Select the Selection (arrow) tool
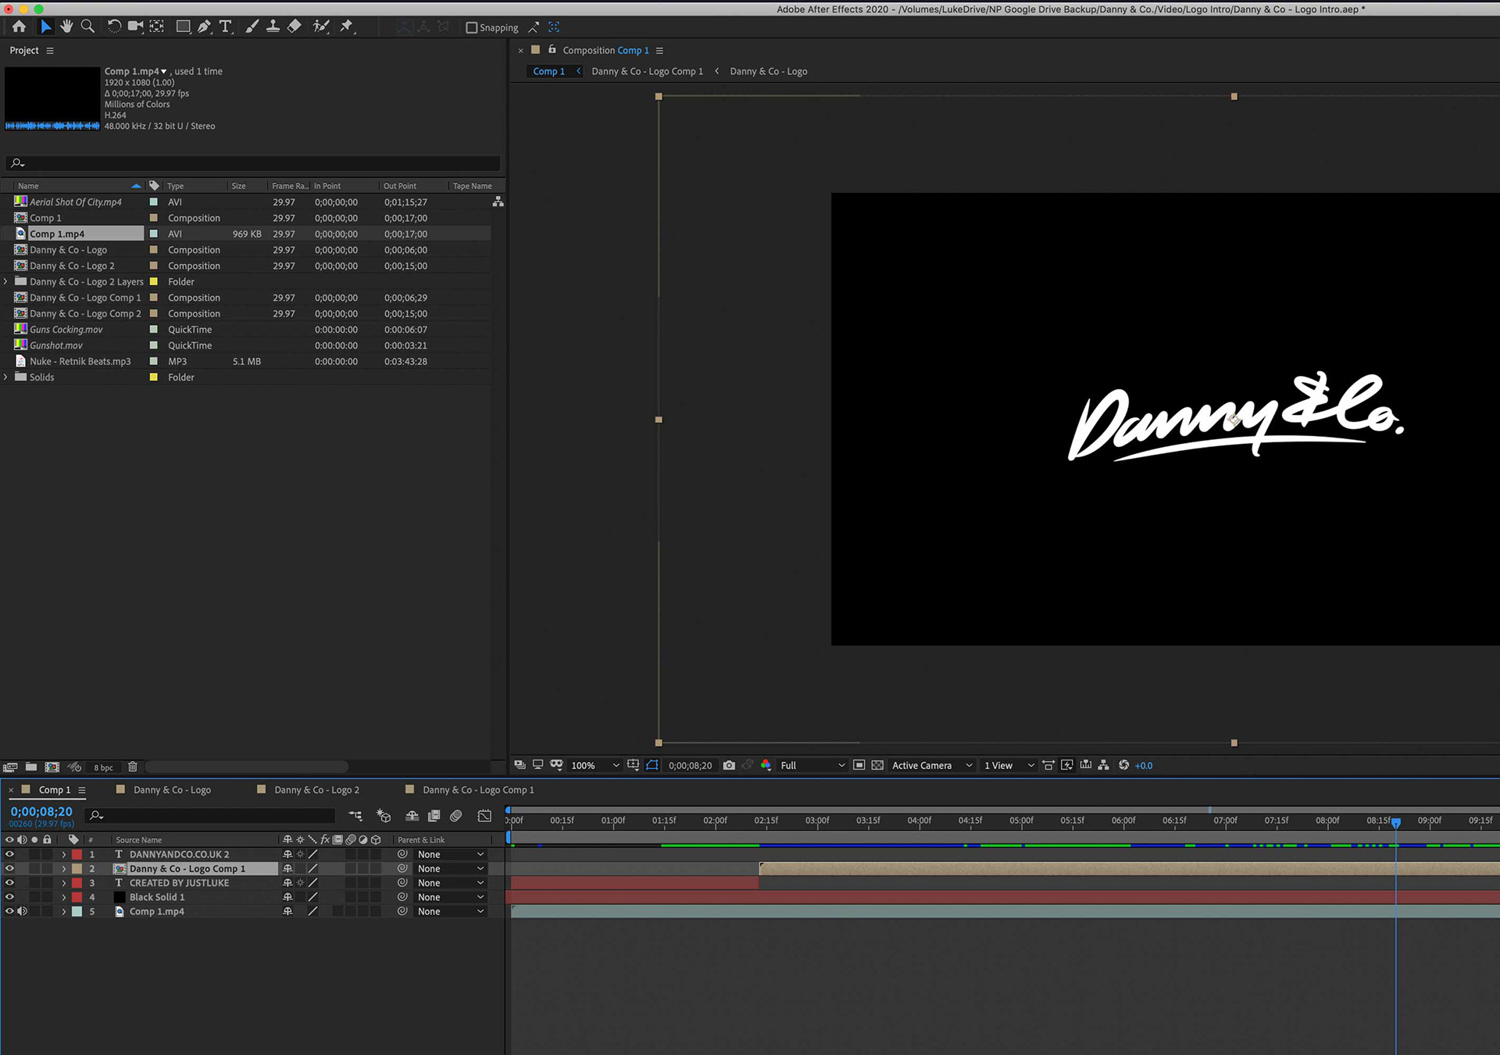 (x=45, y=27)
